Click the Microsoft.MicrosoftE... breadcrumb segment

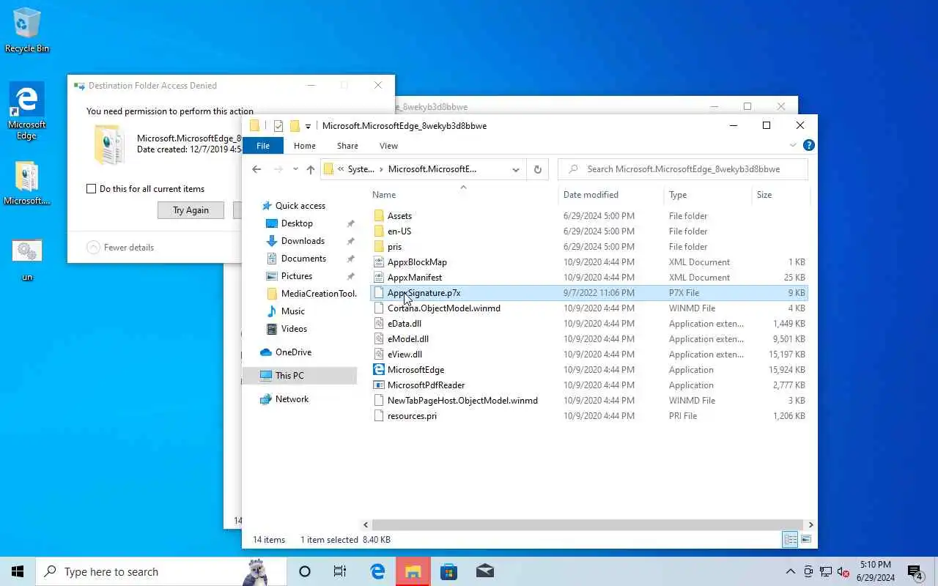coord(432,169)
